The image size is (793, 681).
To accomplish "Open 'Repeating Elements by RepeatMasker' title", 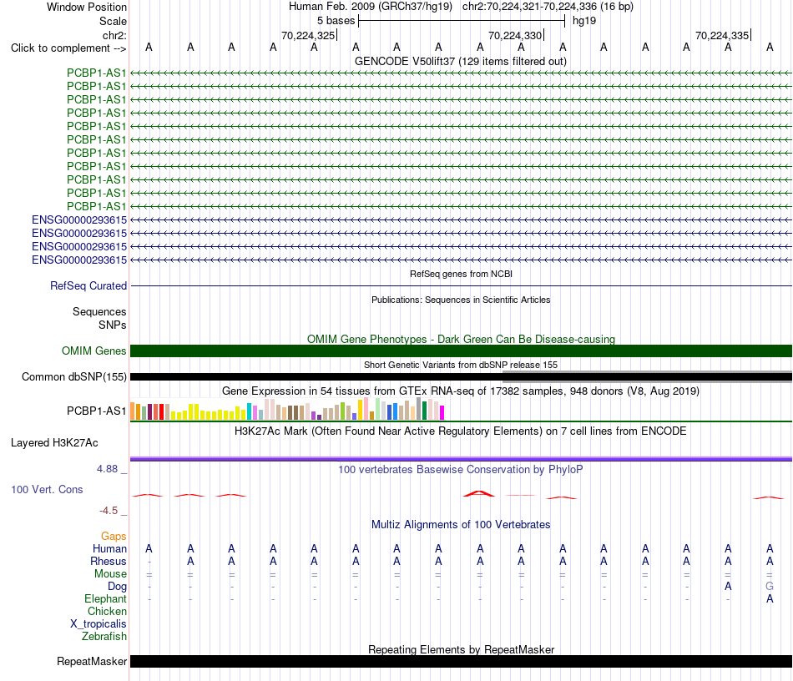I will click(461, 649).
